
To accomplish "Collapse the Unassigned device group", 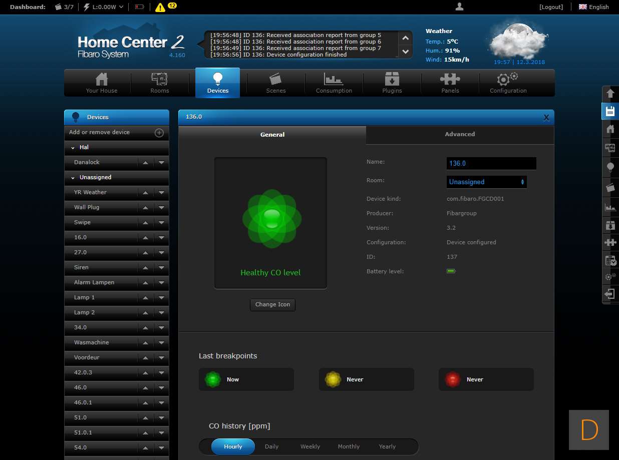I will point(73,177).
